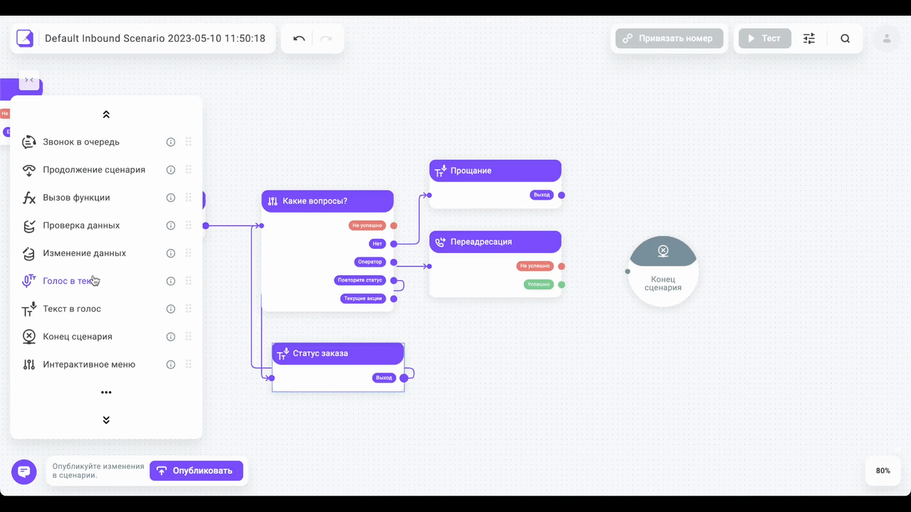Click the undo arrow icon
The width and height of the screenshot is (911, 512).
[x=299, y=38]
